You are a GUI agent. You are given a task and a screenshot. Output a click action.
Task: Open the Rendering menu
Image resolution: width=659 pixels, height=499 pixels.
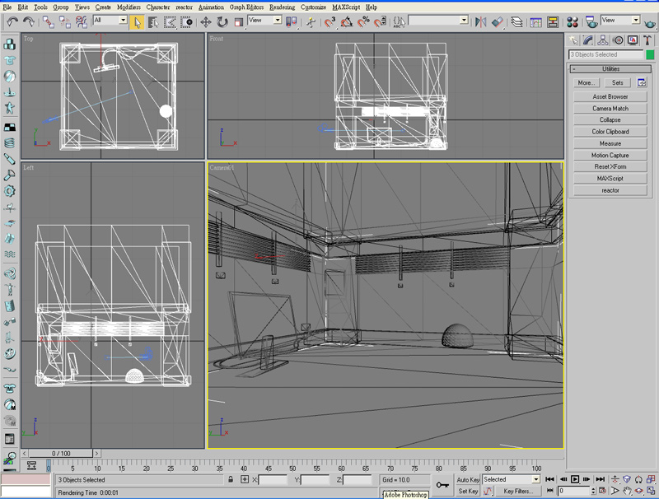pyautogui.click(x=282, y=7)
